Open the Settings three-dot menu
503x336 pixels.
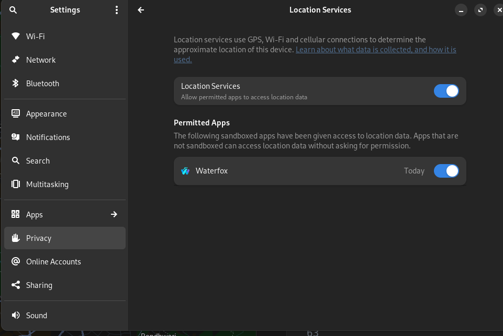point(116,10)
